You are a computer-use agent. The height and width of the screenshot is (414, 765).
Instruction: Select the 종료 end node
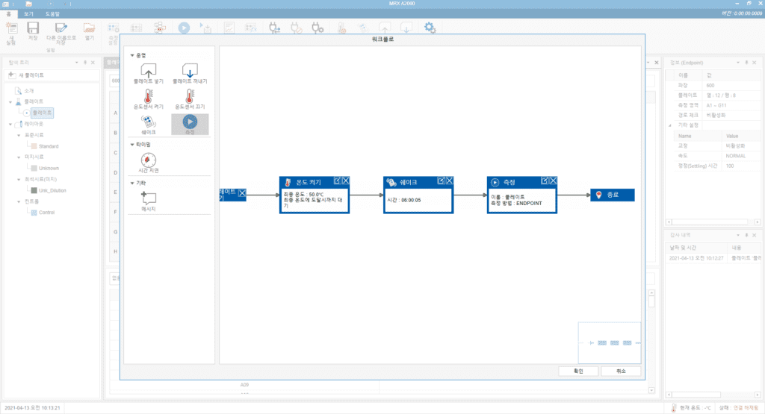pyautogui.click(x=612, y=195)
